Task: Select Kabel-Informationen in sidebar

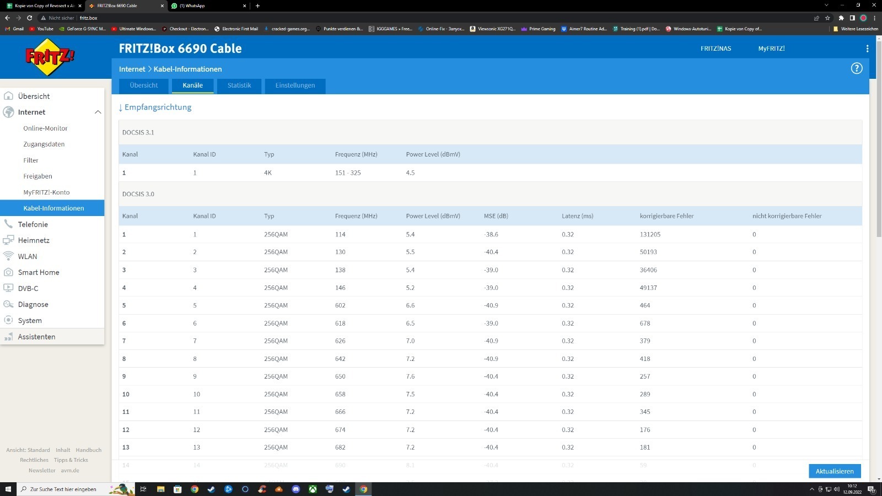Action: coord(52,208)
